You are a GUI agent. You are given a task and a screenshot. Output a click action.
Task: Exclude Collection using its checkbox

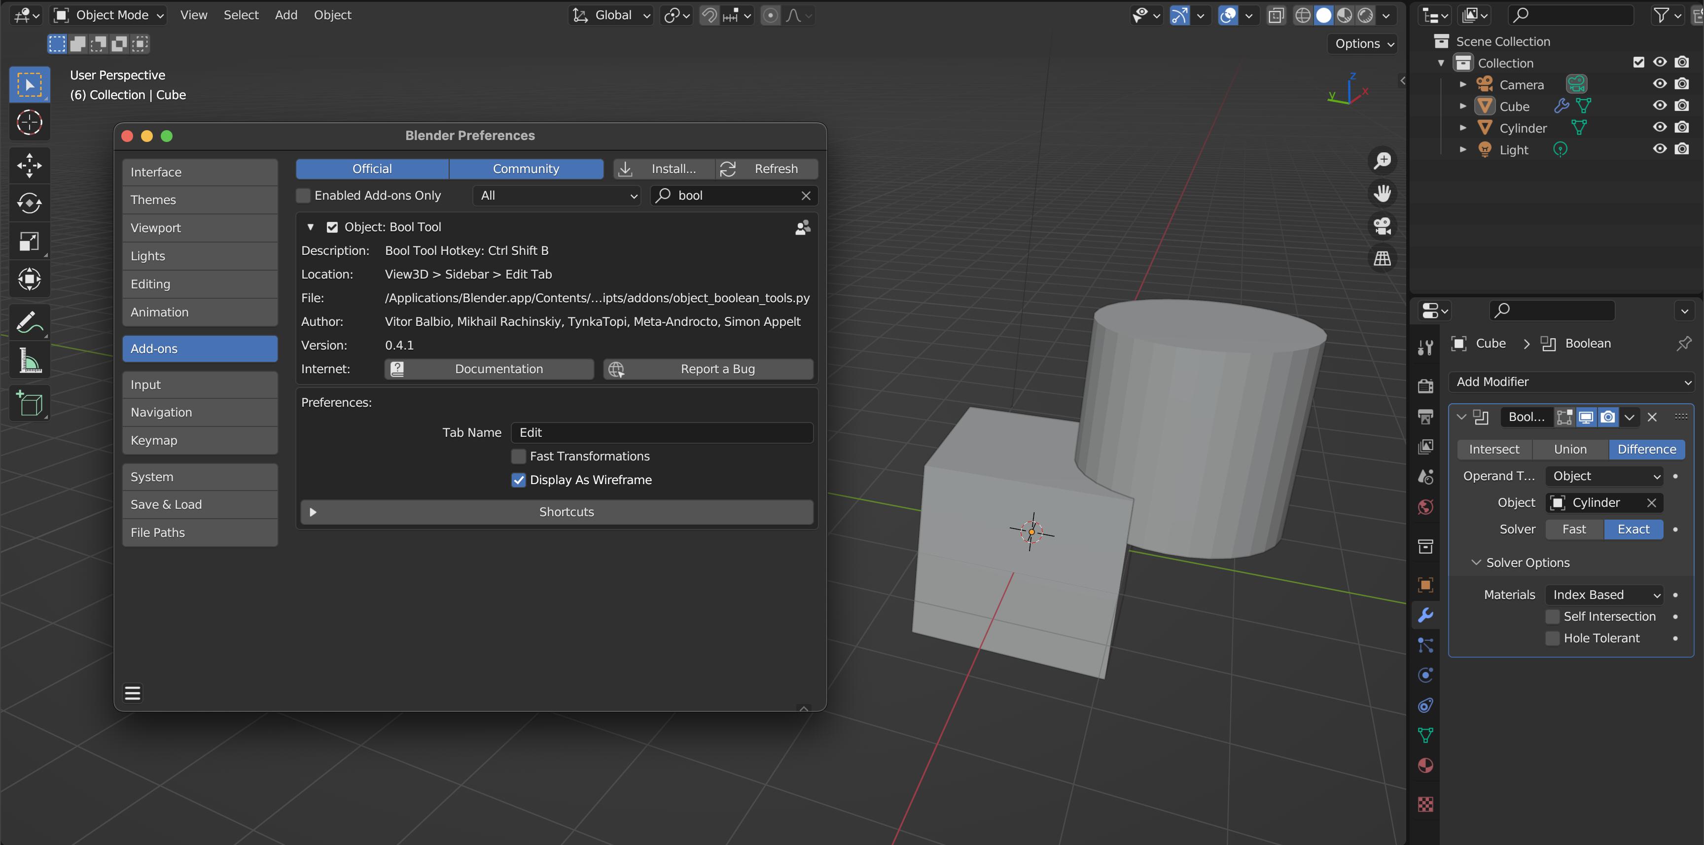[1638, 62]
